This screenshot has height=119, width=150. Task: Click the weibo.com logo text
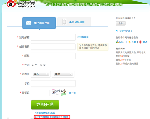pos(26,6)
